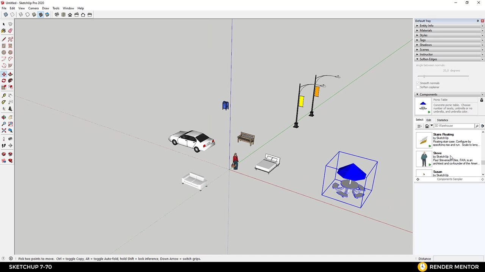Select the Tape Measure tool
This screenshot has height=272, width=485.
(x=4, y=96)
